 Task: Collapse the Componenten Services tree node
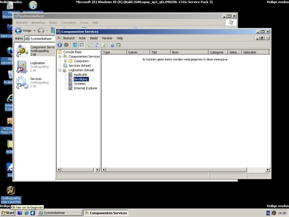pos(60,56)
